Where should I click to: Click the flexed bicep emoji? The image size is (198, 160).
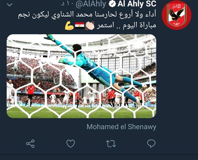[x=69, y=26]
